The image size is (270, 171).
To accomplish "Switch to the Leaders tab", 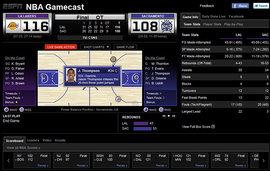I will tap(33, 140).
